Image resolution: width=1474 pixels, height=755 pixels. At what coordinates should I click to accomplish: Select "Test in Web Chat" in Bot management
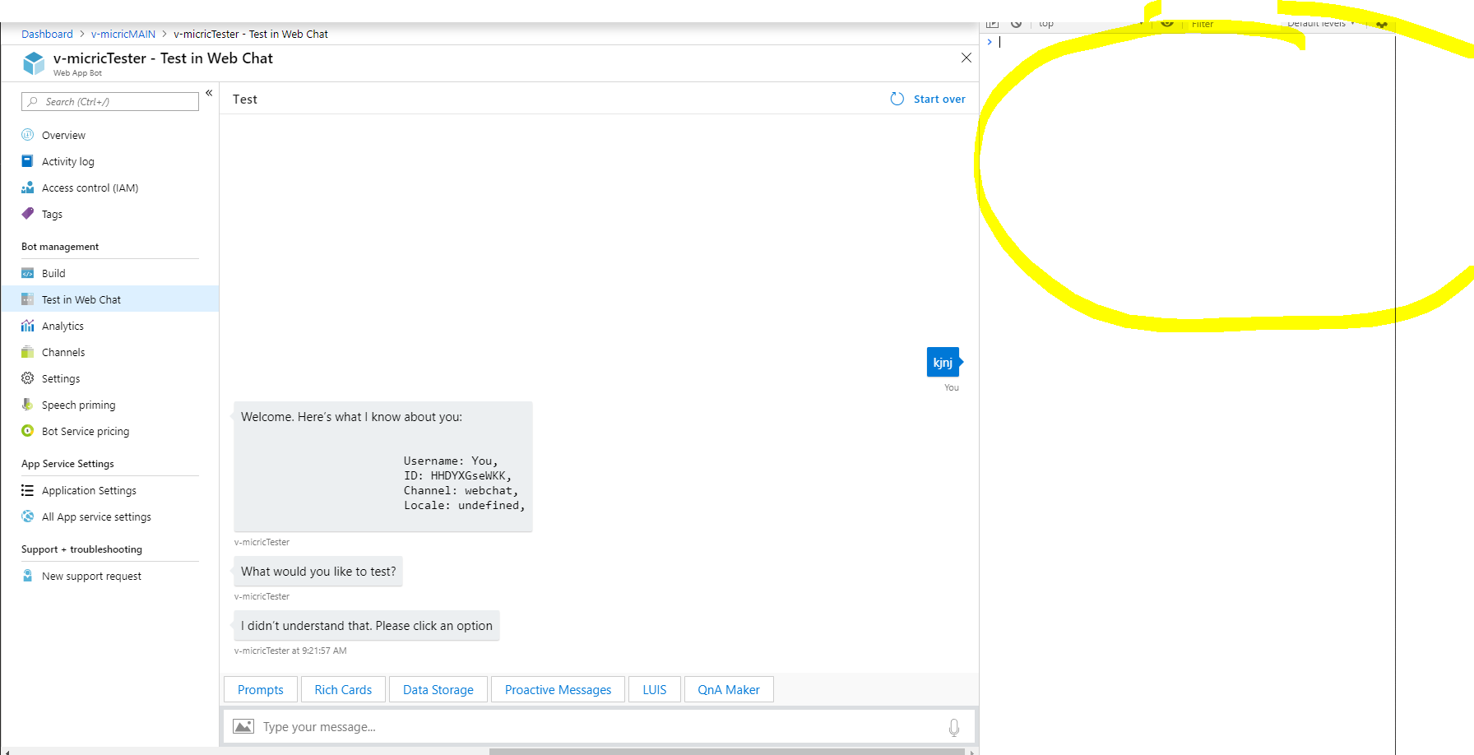(81, 299)
